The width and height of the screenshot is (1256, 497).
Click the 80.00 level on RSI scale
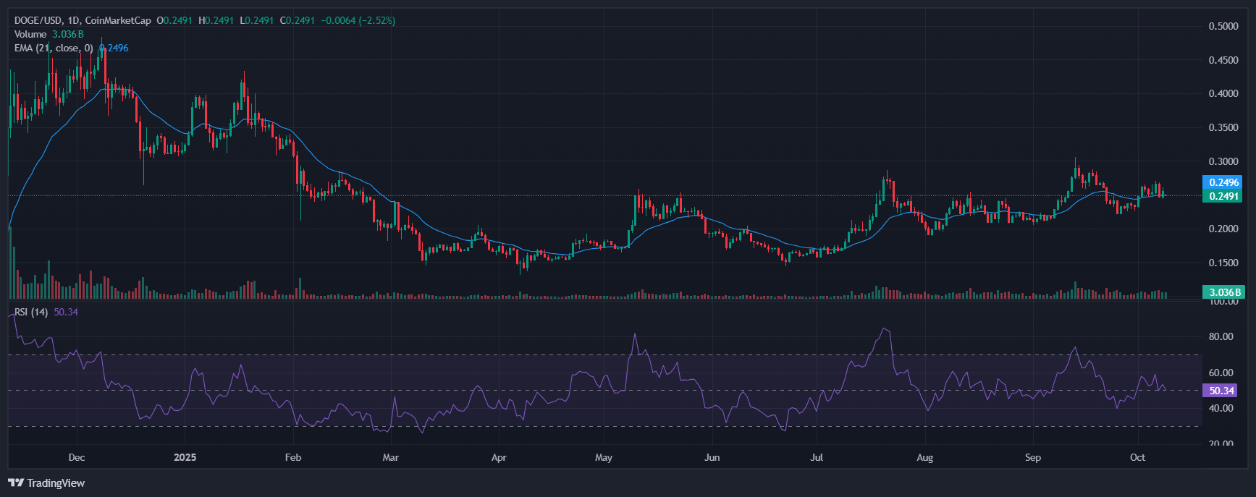1221,336
